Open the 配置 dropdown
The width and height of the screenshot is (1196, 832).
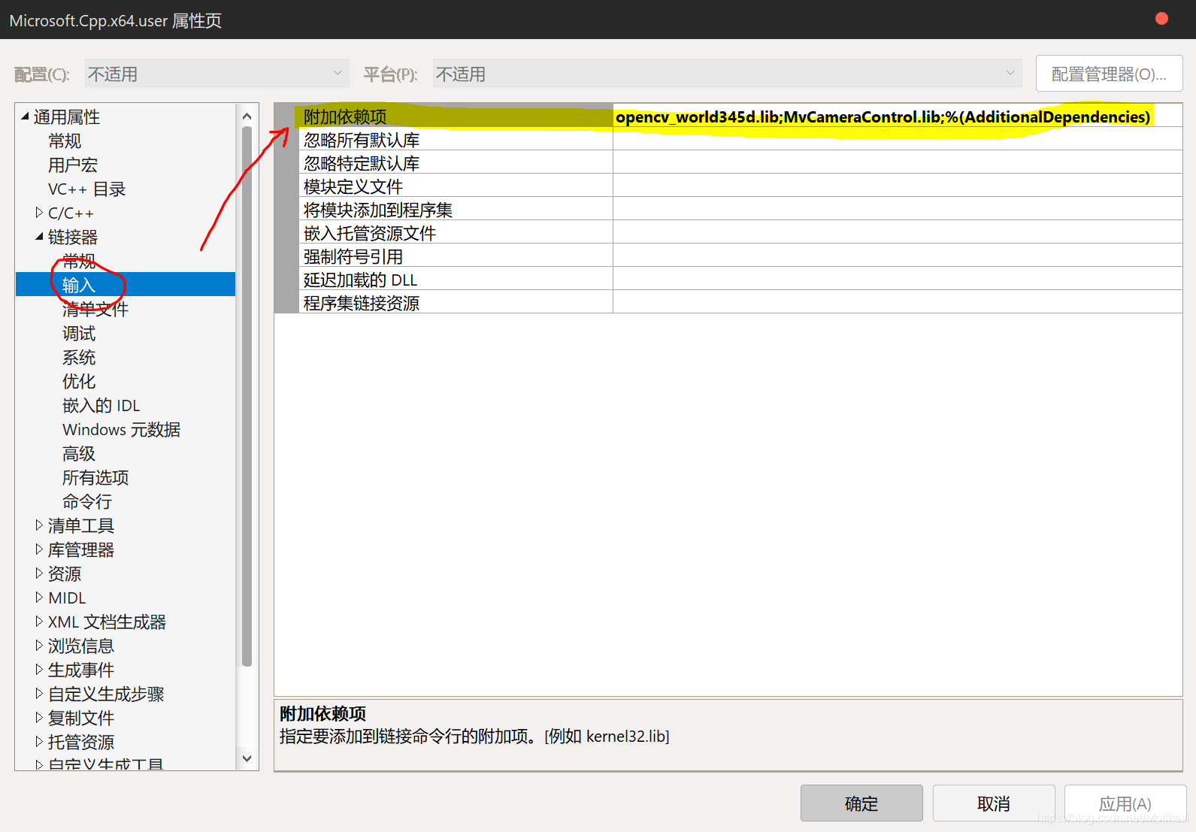point(216,74)
